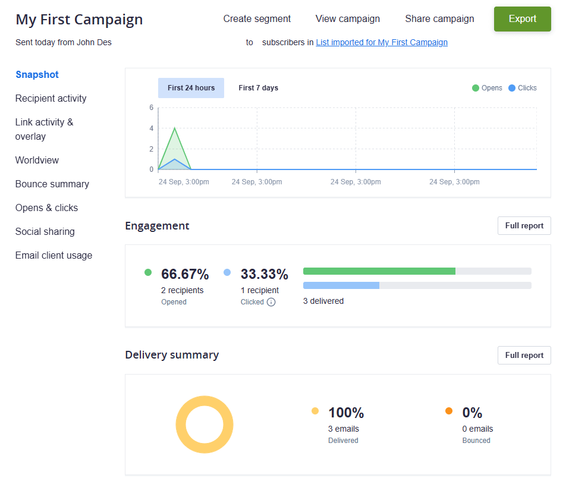Viewport: 569px width, 484px height.
Task: Open Email client usage report
Action: point(54,256)
